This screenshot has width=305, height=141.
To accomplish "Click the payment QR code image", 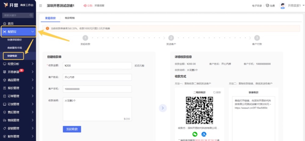I will click(199, 110).
